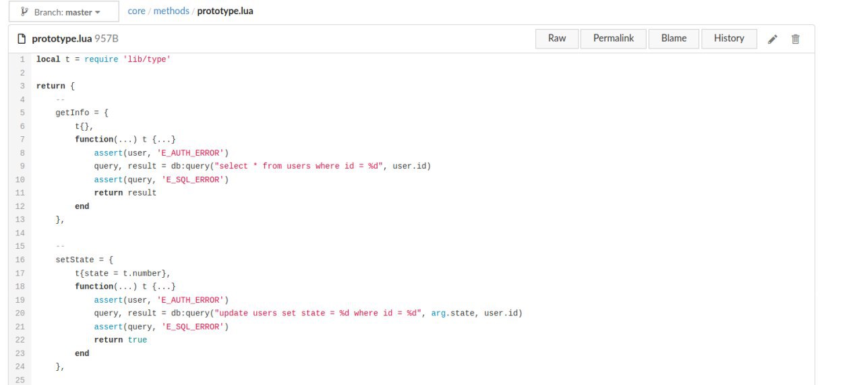863x385 pixels.
Task: Select line number 24
Action: [x=20, y=367]
